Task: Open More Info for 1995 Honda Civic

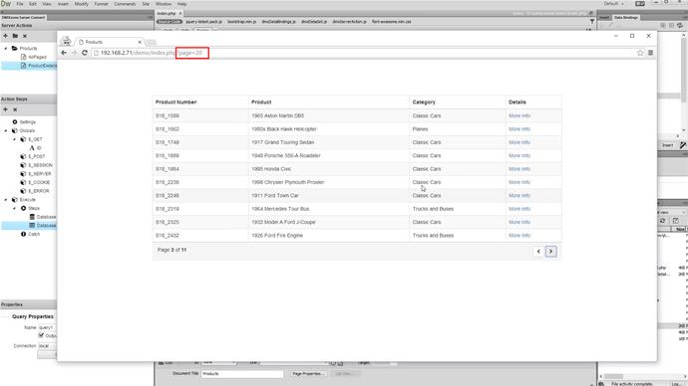Action: [x=519, y=169]
